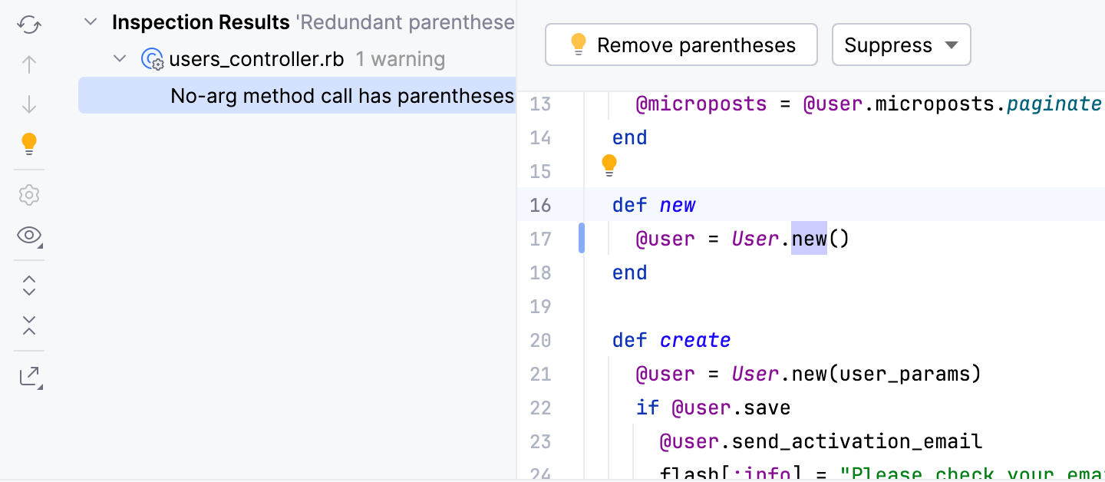Collapse the Inspection Results tree node

pos(91,22)
